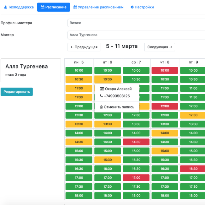Click the support icon next to Техподдержка
The width and height of the screenshot is (205, 205).
pos(6,7)
